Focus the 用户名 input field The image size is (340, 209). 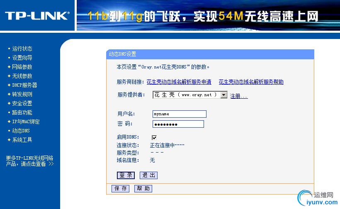179,114
